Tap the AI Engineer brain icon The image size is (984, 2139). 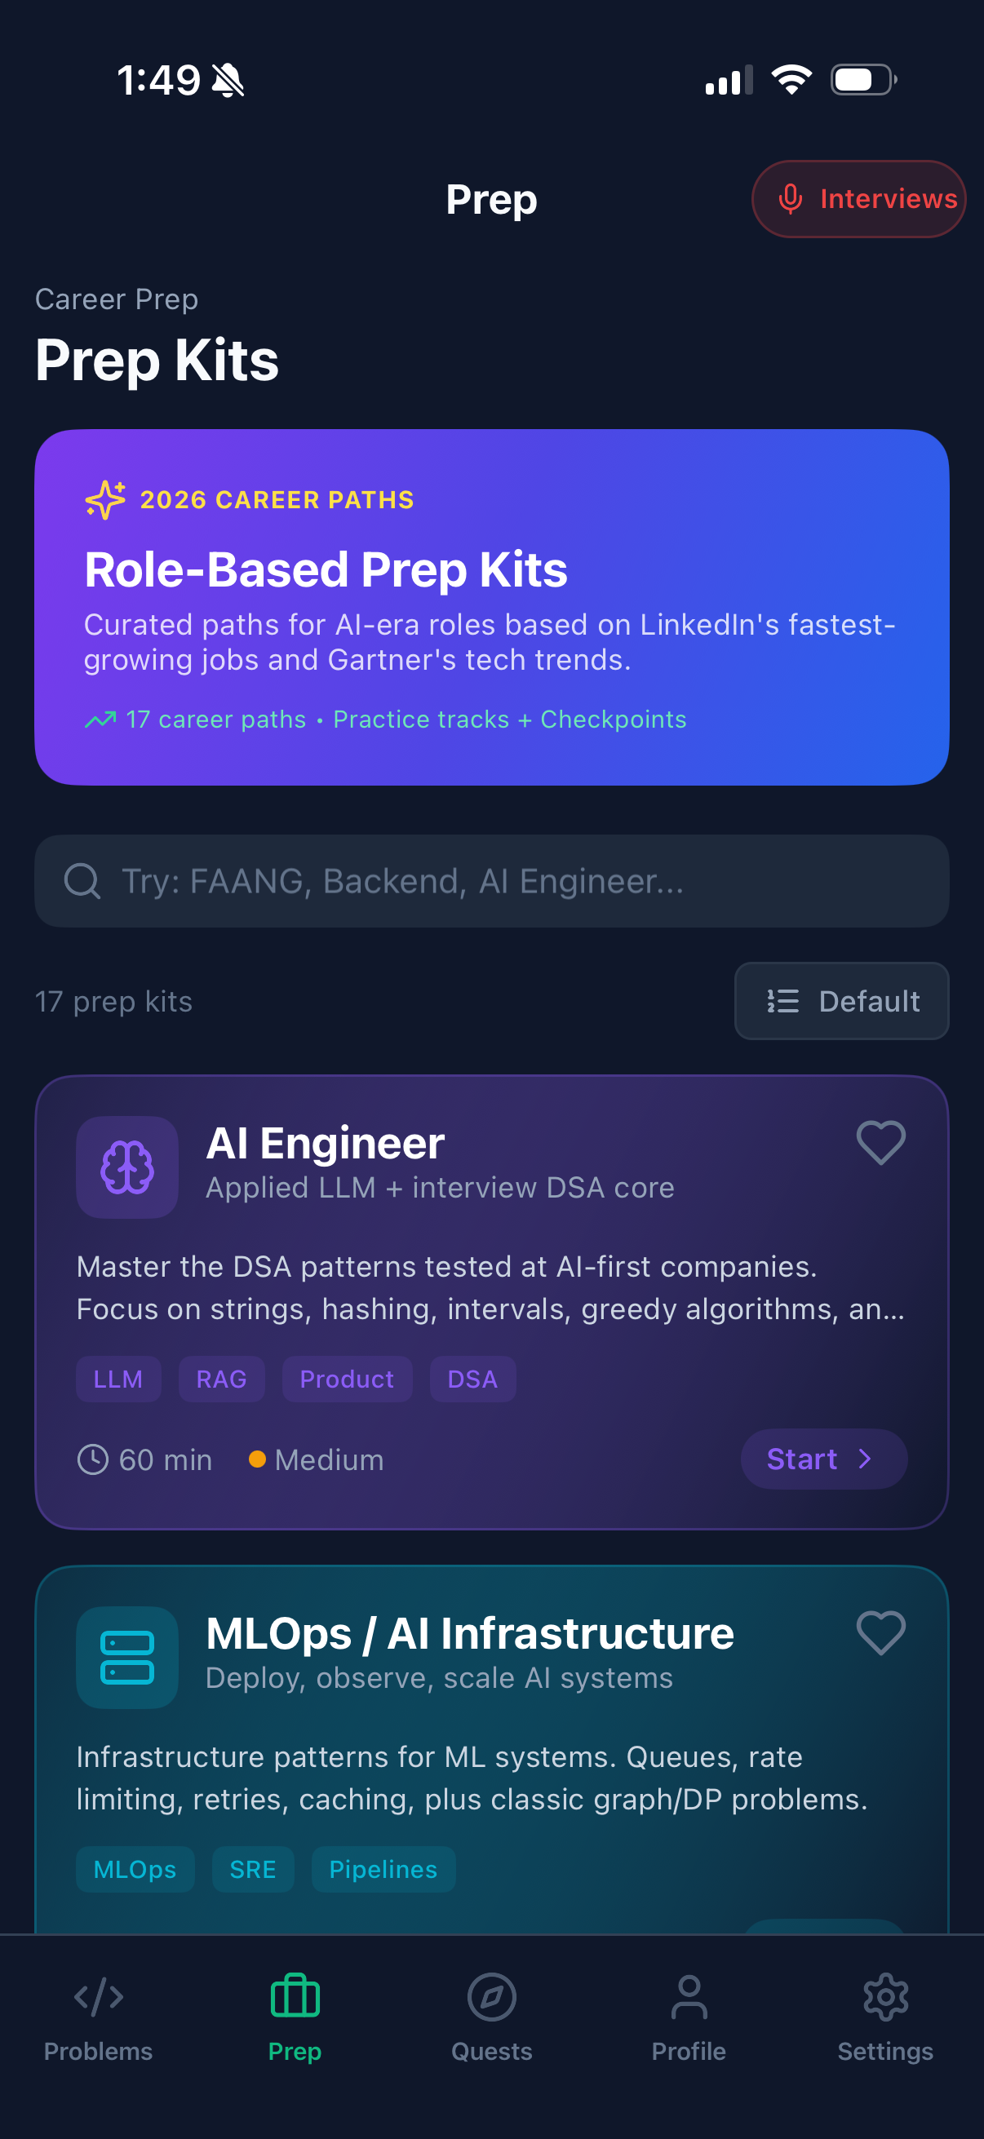[127, 1167]
